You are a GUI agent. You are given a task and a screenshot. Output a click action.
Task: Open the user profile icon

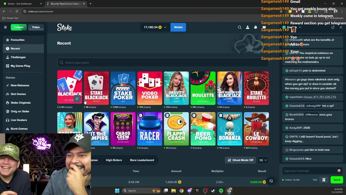[247, 27]
